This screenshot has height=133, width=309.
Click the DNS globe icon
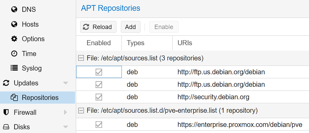point(14,9)
